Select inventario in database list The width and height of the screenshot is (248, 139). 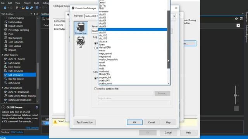[x=133, y=12]
